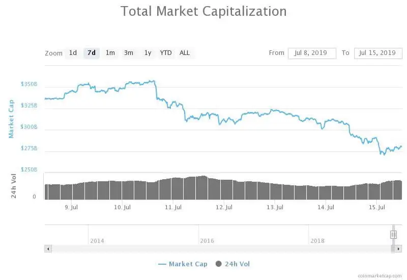Click the scrollbar left arrow

click(x=48, y=248)
